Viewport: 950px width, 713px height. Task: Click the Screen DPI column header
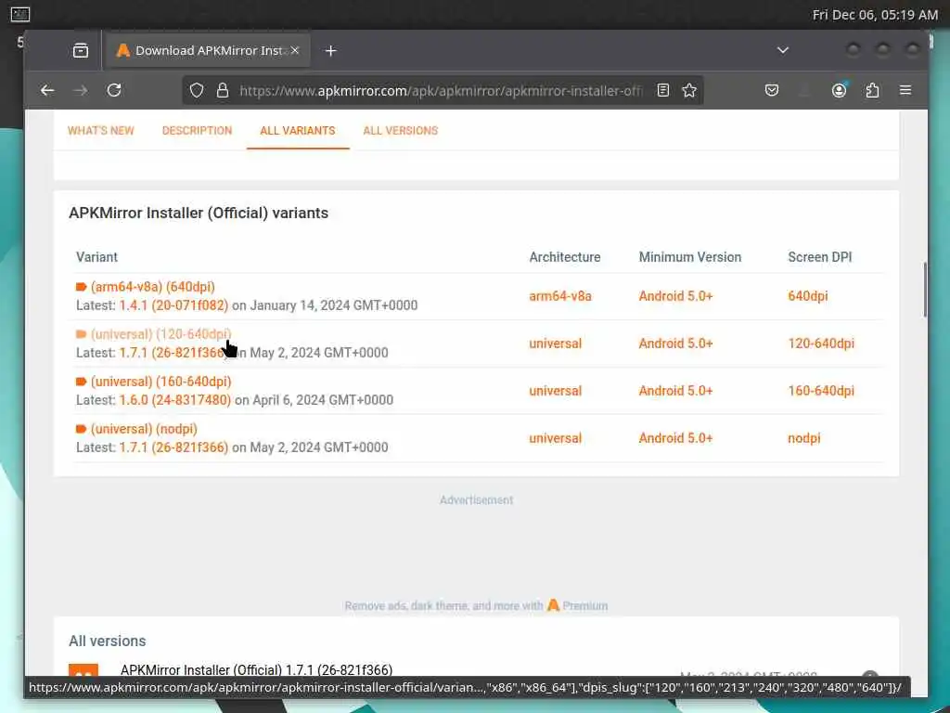click(820, 257)
